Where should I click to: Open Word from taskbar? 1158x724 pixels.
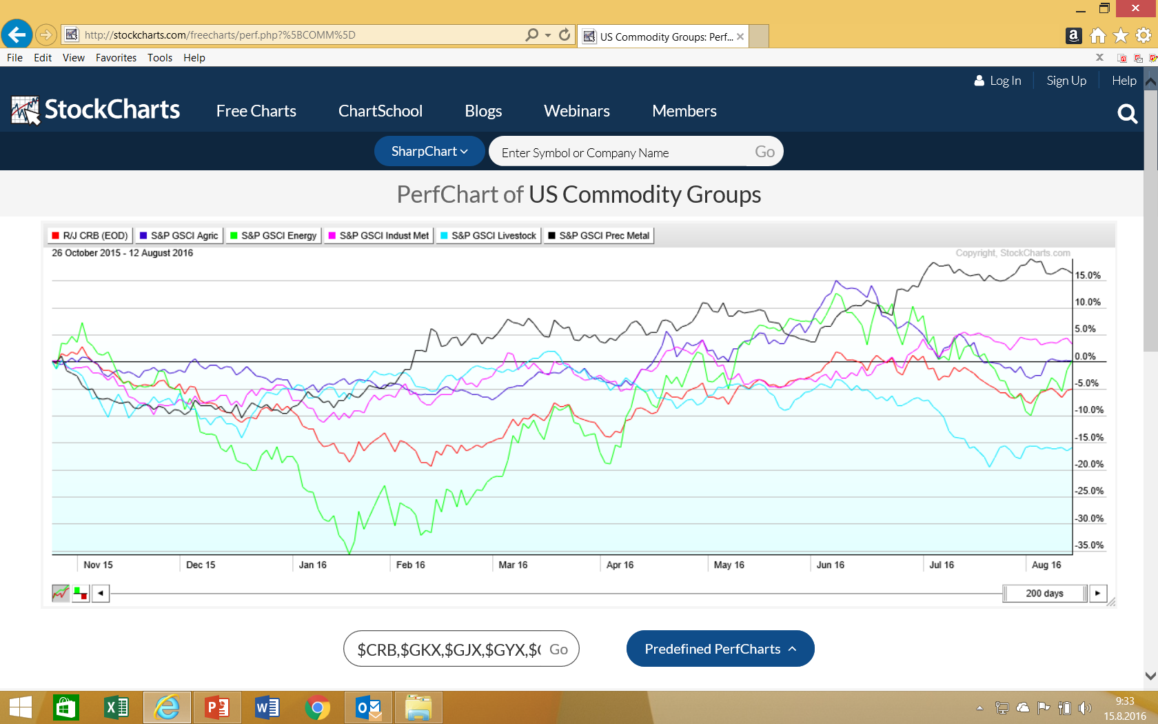(x=267, y=707)
